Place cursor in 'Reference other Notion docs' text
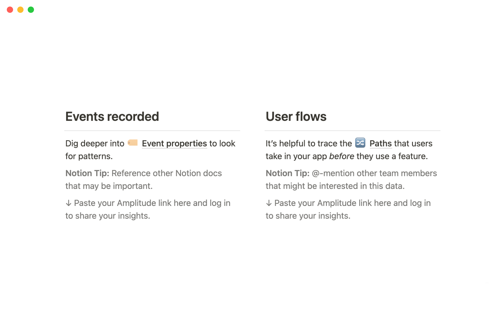Viewport: 502px width, 314px height. click(167, 173)
